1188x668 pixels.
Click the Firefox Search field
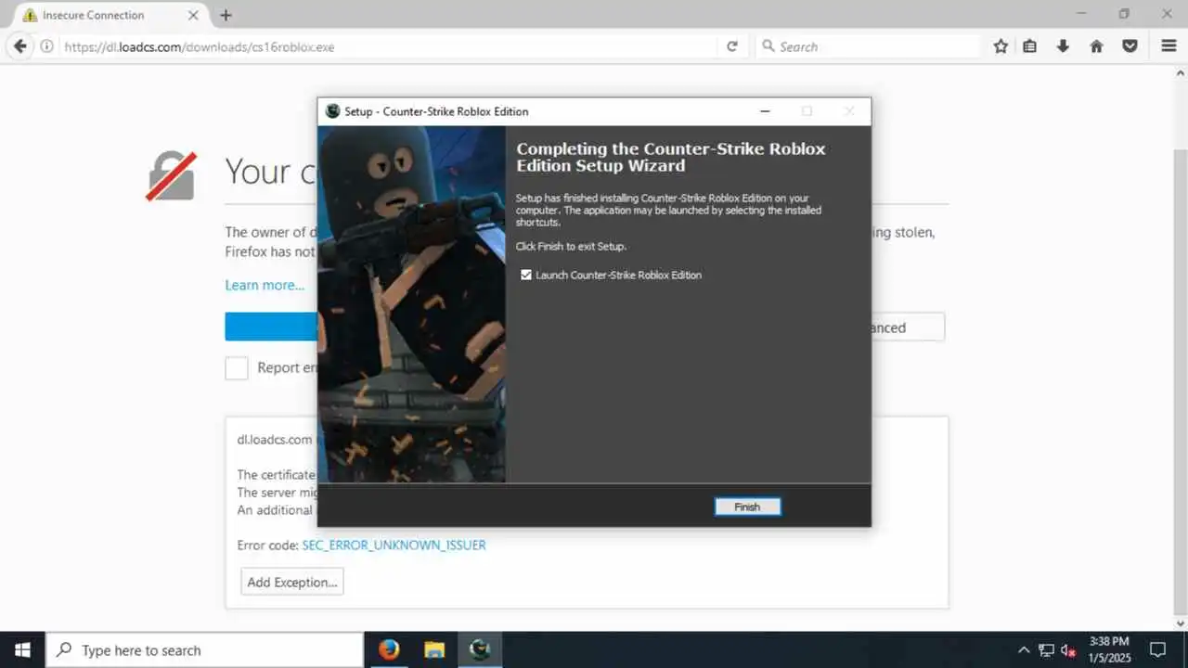click(869, 46)
